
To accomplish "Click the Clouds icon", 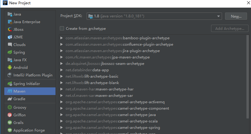I will 10,44.
